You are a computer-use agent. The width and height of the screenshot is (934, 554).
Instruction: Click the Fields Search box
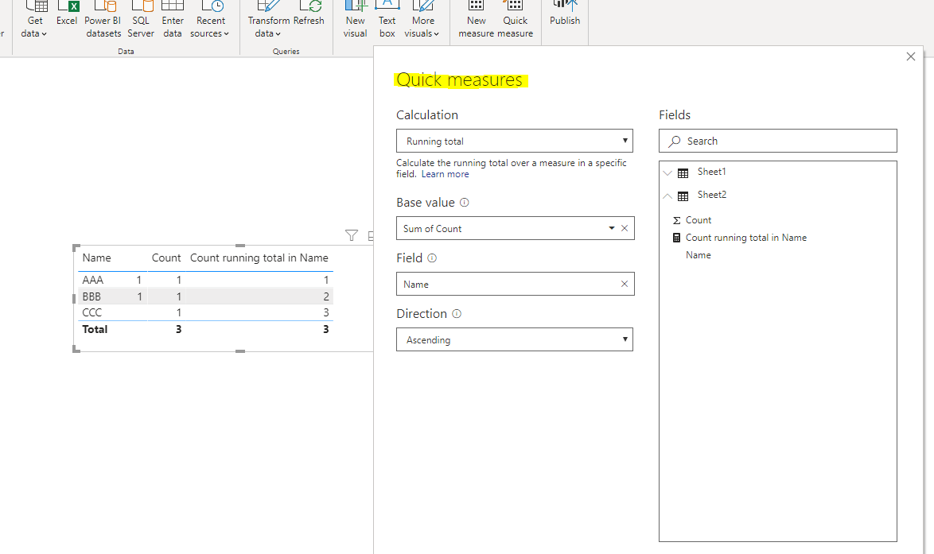pos(778,141)
